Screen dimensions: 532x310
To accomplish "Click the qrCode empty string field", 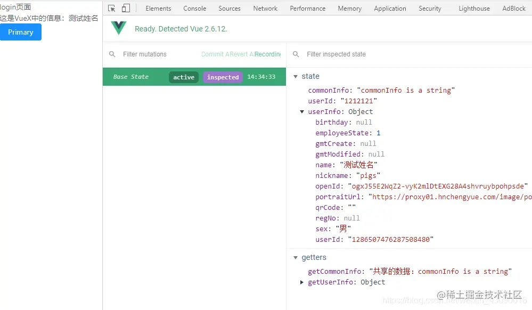I will coord(335,207).
